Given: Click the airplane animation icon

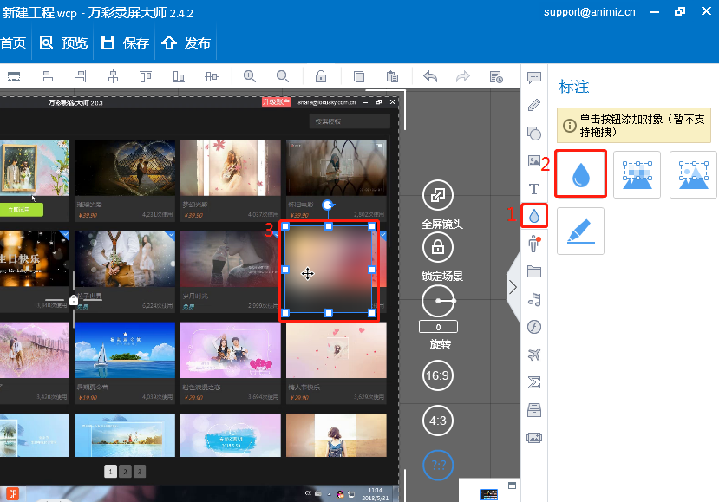Looking at the screenshot, I should (534, 355).
